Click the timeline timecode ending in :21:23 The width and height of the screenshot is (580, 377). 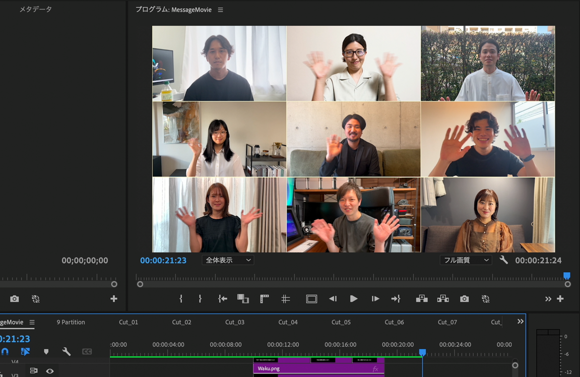tap(15, 339)
